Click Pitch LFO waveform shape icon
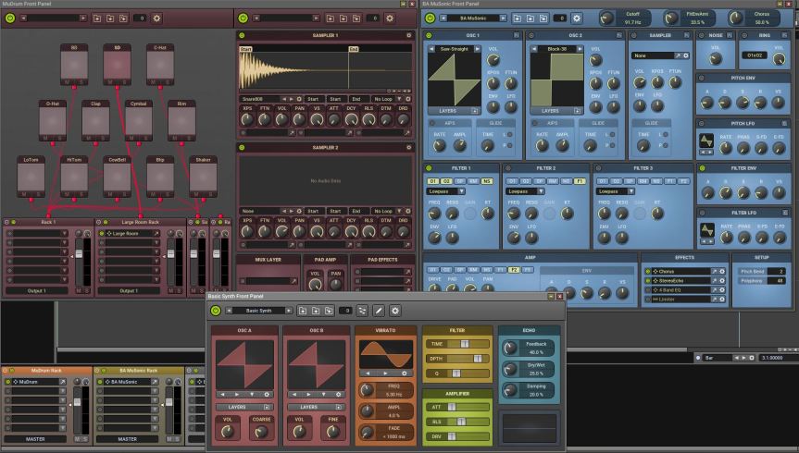 [x=706, y=140]
